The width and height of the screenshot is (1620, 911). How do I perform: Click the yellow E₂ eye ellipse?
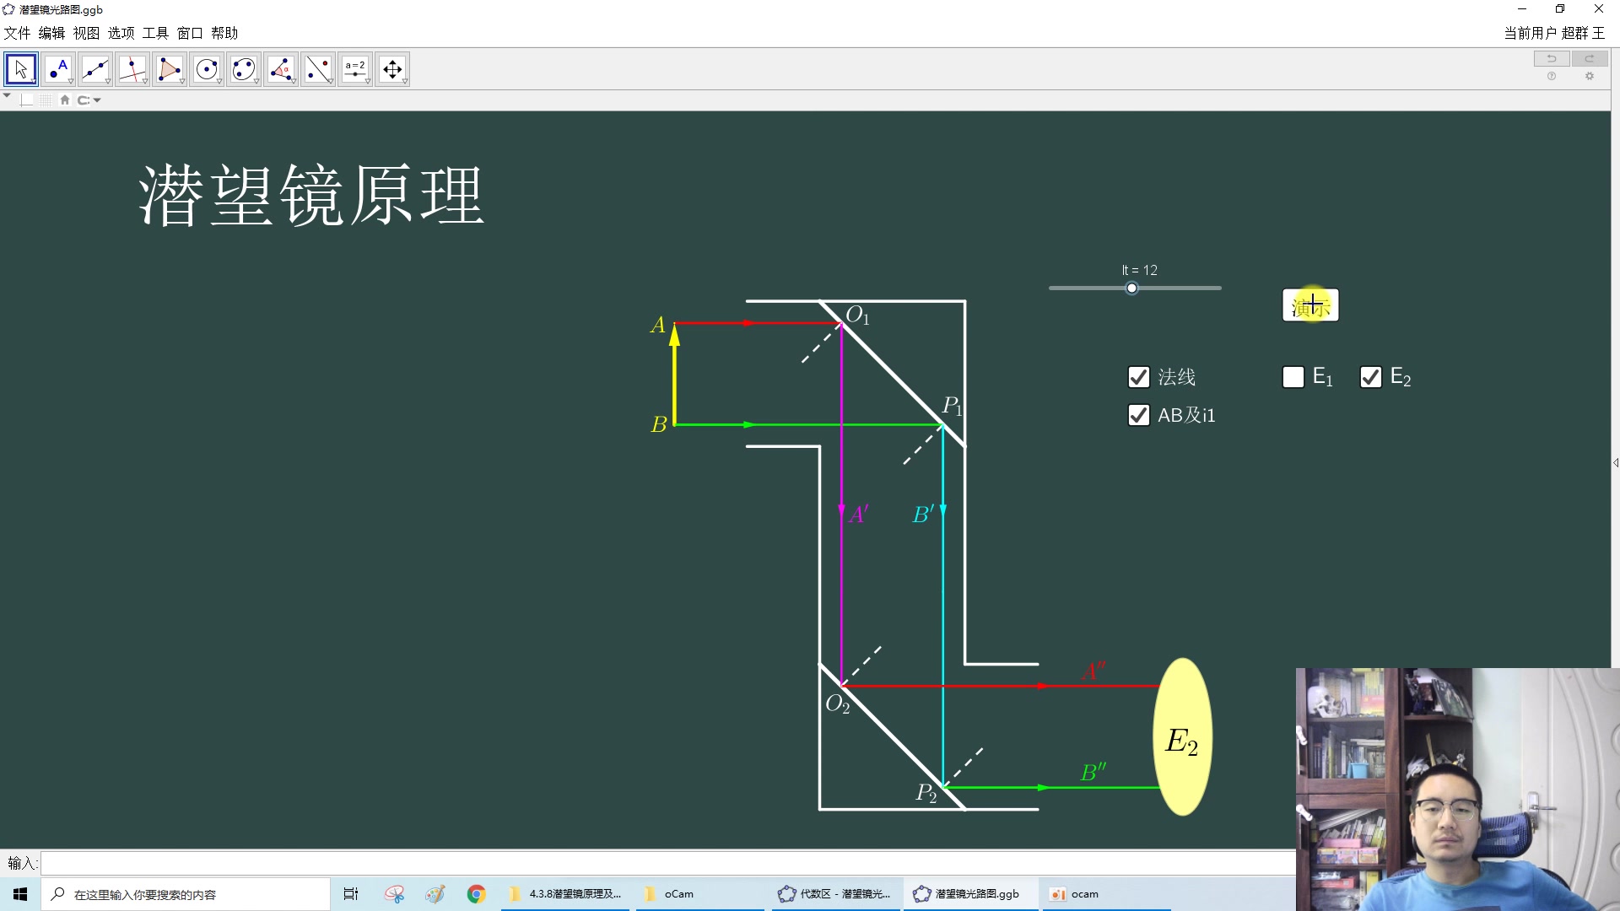point(1183,737)
